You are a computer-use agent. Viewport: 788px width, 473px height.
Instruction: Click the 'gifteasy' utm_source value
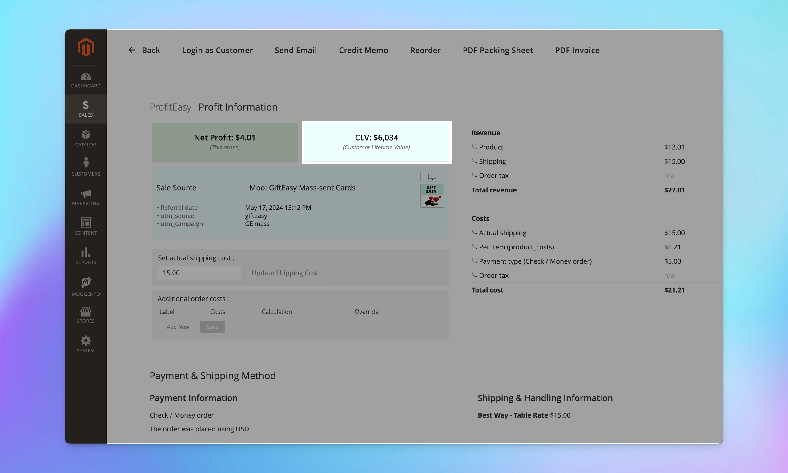(x=256, y=216)
